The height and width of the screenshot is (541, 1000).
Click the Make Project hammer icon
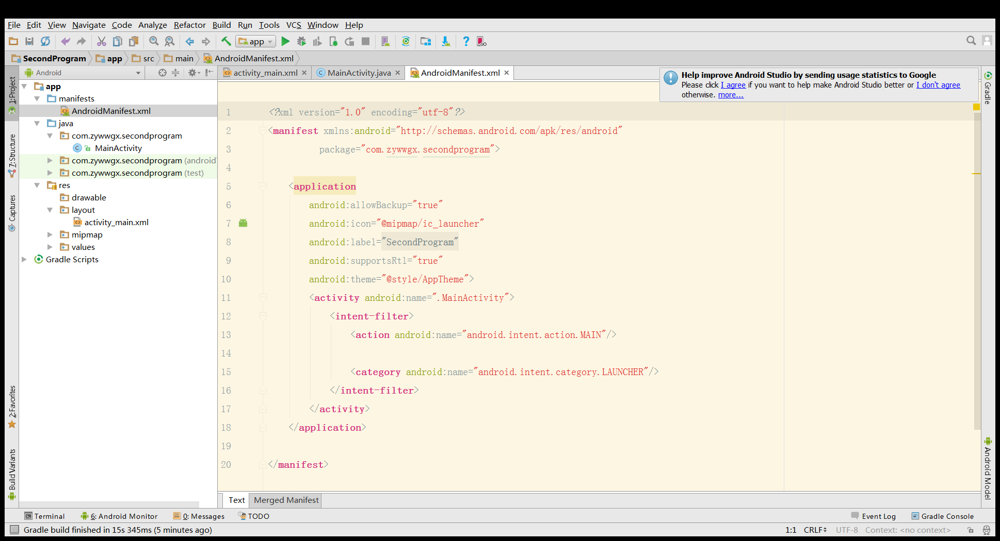point(226,42)
